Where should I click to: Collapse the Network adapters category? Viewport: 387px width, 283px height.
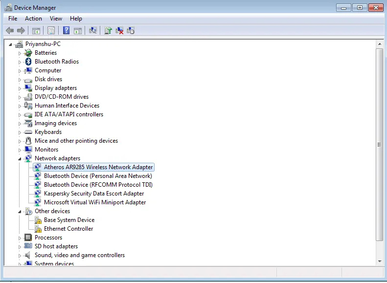[20, 159]
